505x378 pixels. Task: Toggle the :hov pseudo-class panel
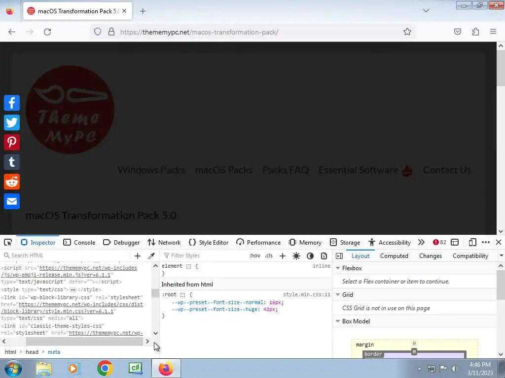pos(255,256)
